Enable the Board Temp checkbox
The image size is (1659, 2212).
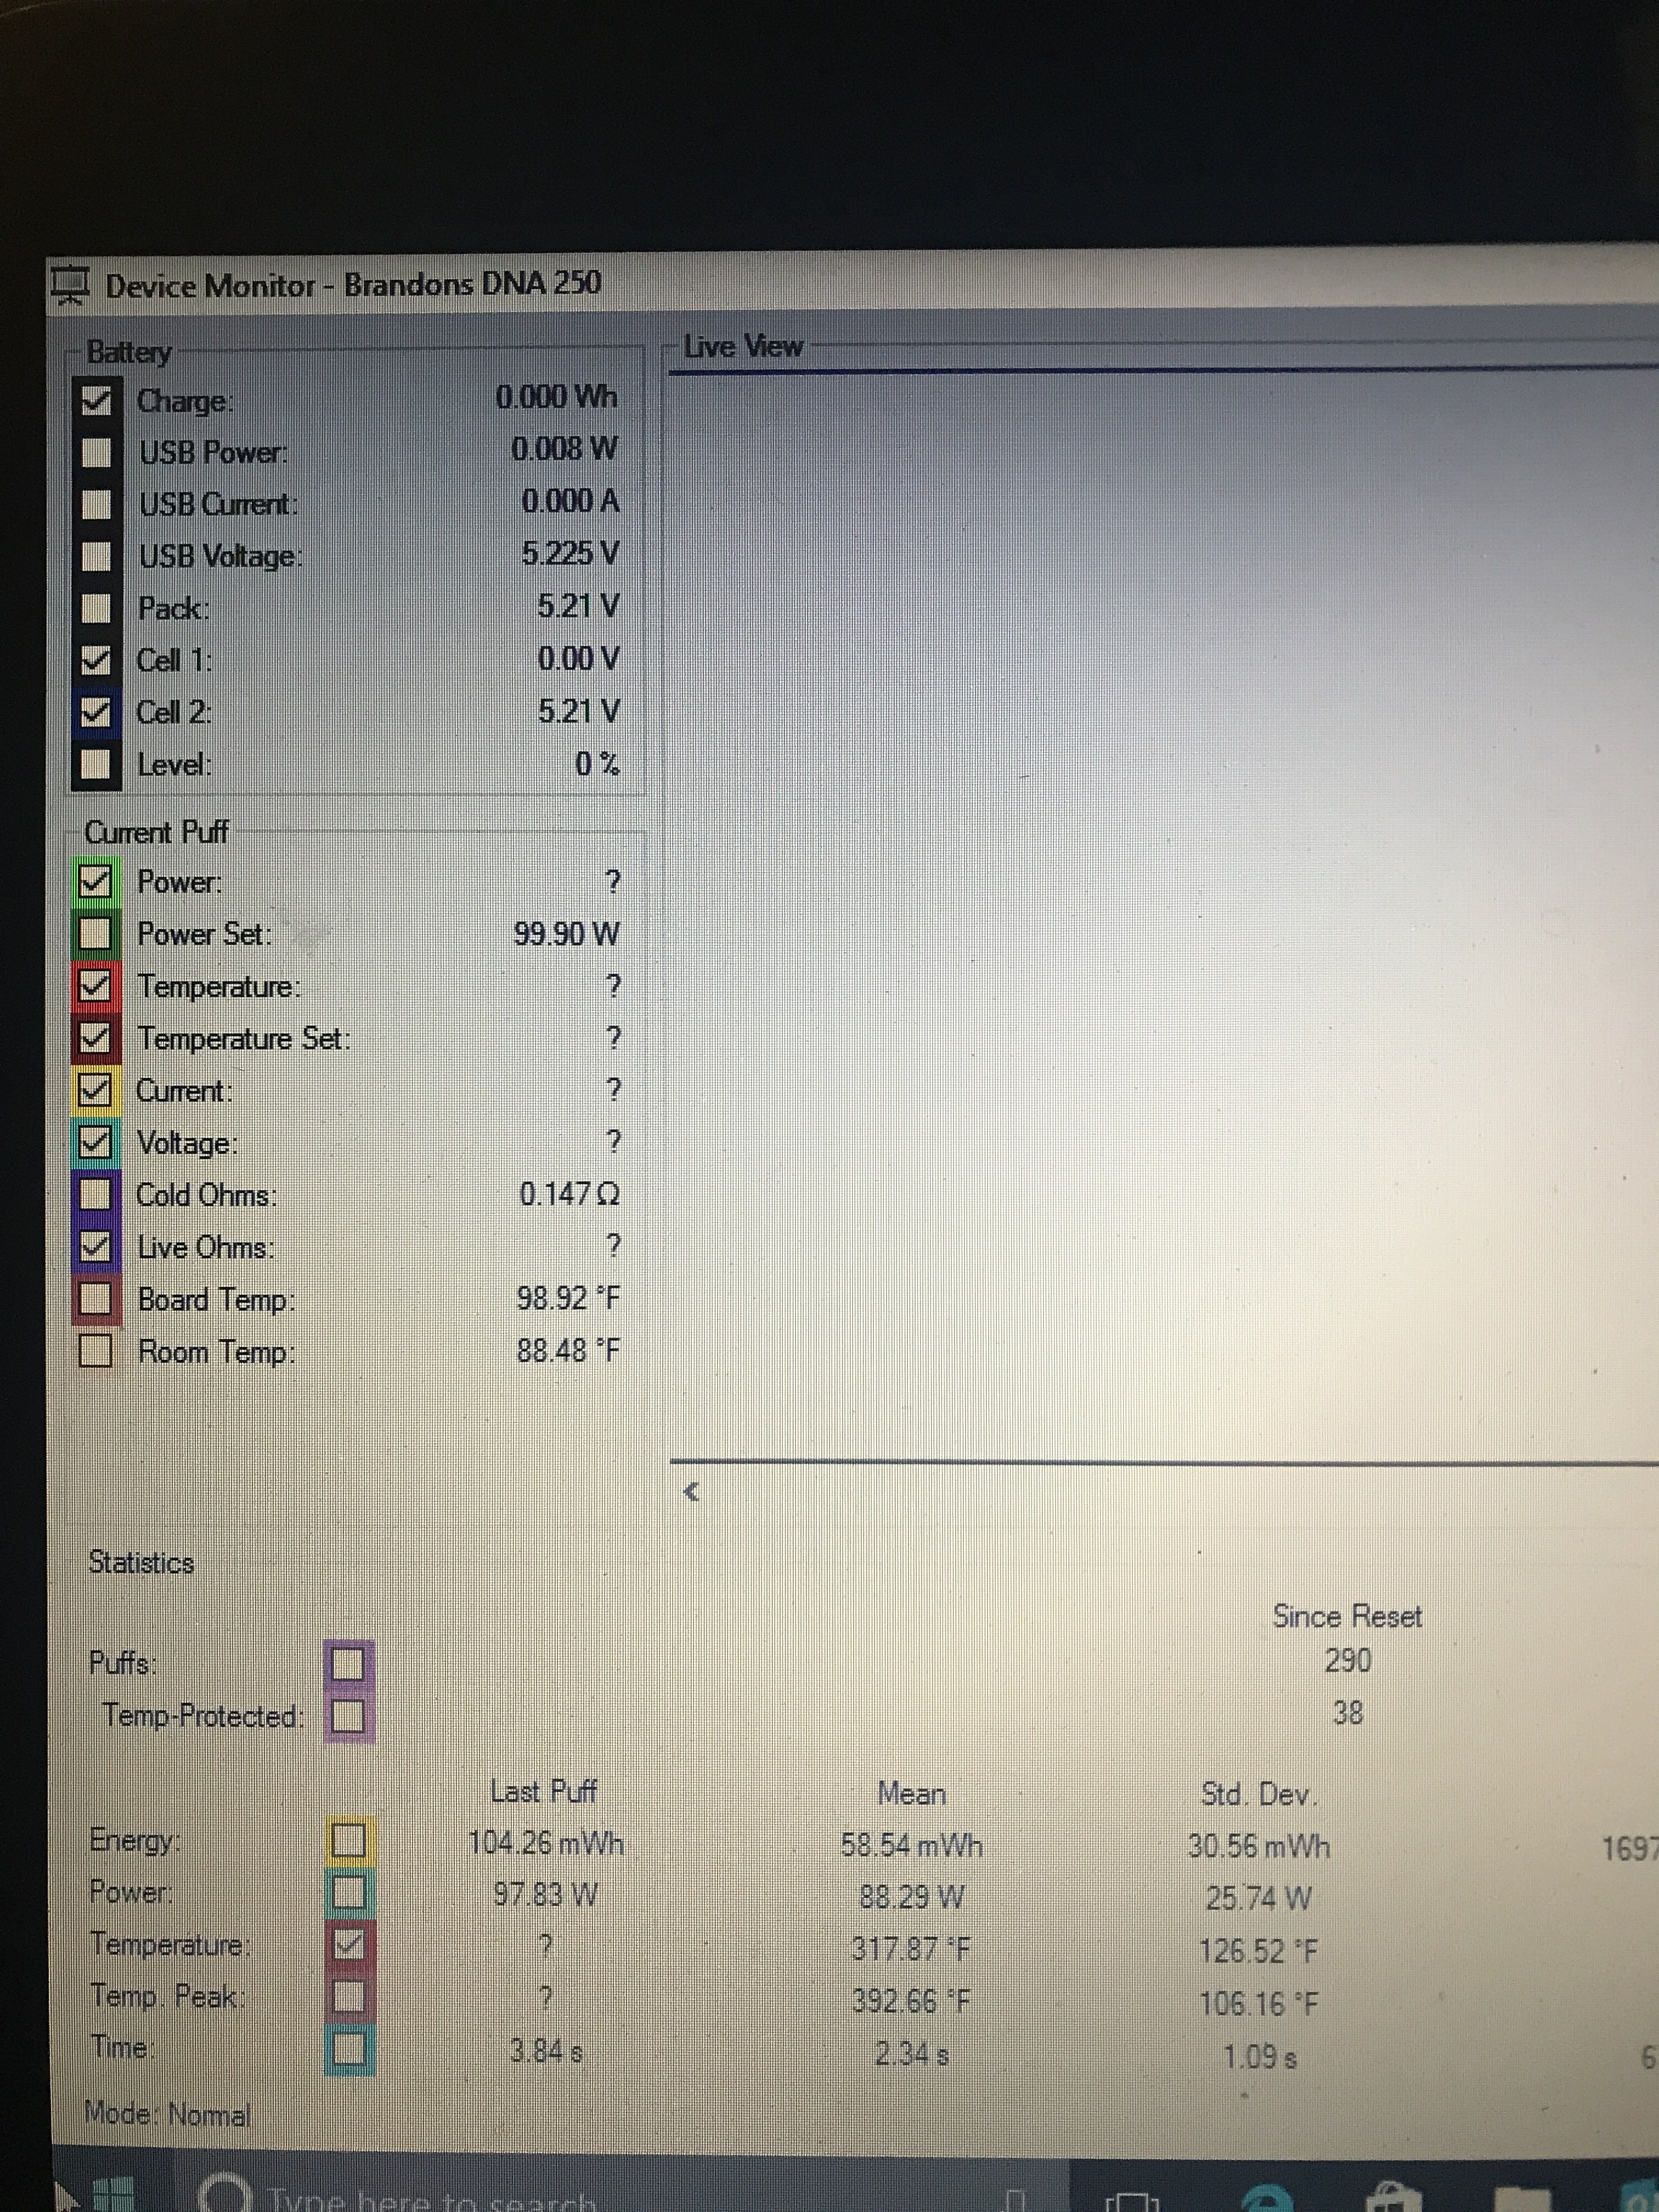pyautogui.click(x=95, y=1298)
